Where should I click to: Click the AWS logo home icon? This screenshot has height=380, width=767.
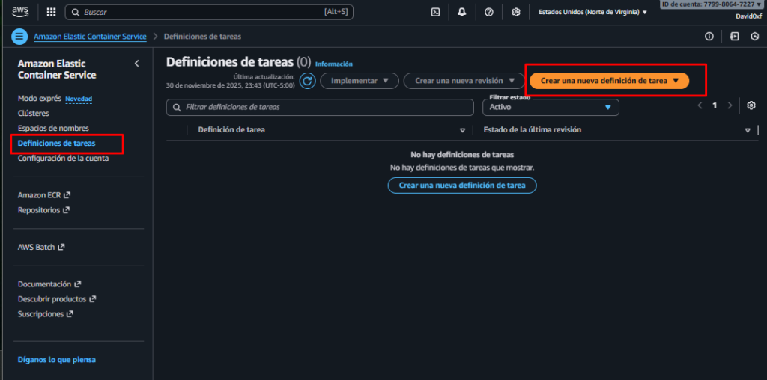[x=20, y=12]
